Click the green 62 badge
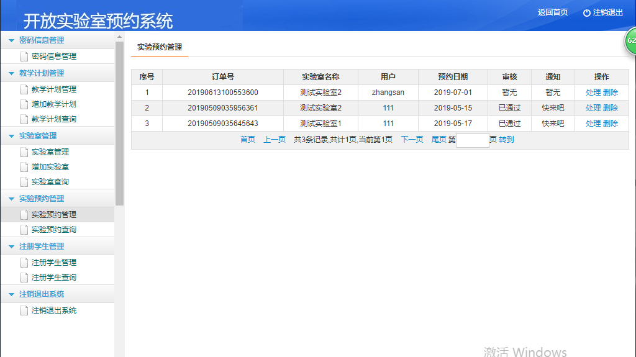The image size is (636, 357). [x=630, y=40]
